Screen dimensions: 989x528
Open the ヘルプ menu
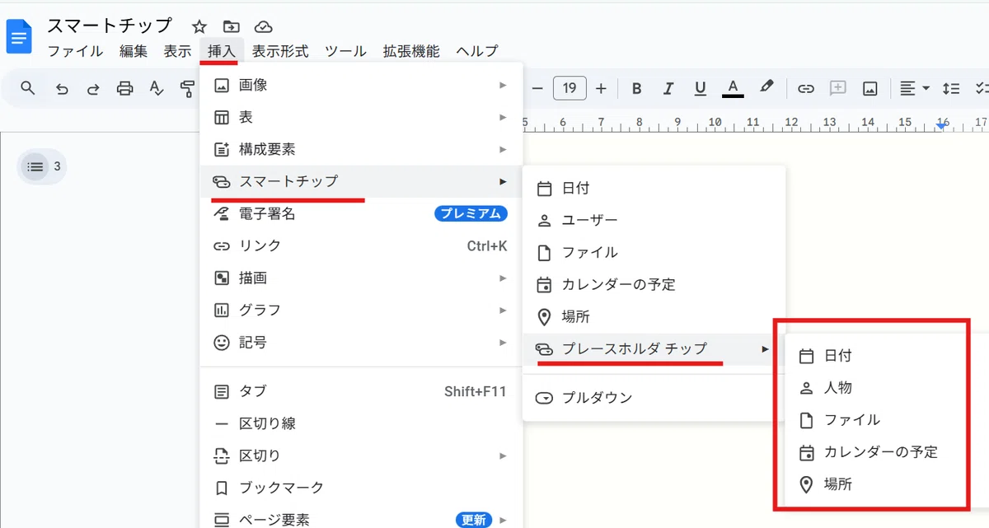477,51
